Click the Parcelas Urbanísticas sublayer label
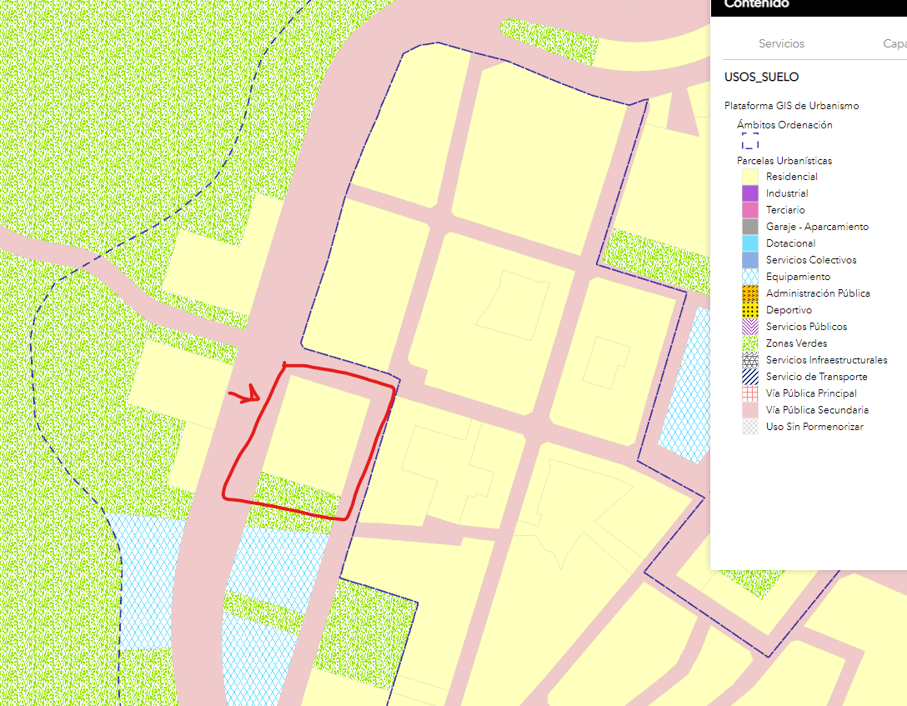The width and height of the screenshot is (907, 706). point(784,161)
